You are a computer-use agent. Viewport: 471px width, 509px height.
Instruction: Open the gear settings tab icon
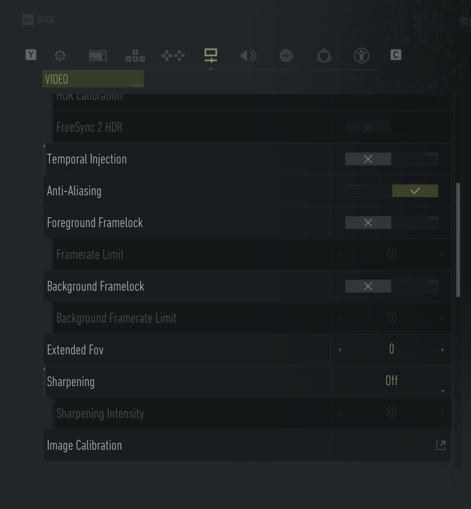pos(60,56)
